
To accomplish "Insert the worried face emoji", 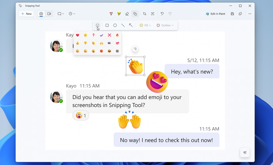I will 85,51.
